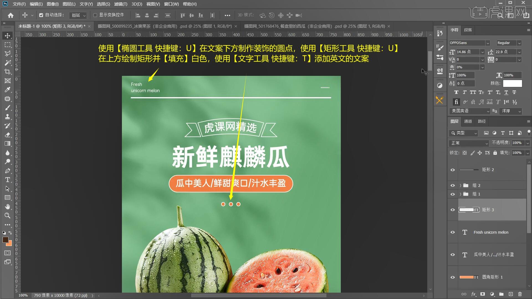Click the white text color swatch
This screenshot has height=299, width=532.
512,83
